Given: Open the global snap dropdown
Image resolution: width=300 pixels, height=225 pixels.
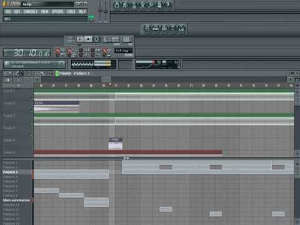Looking at the screenshot, I should (x=124, y=51).
